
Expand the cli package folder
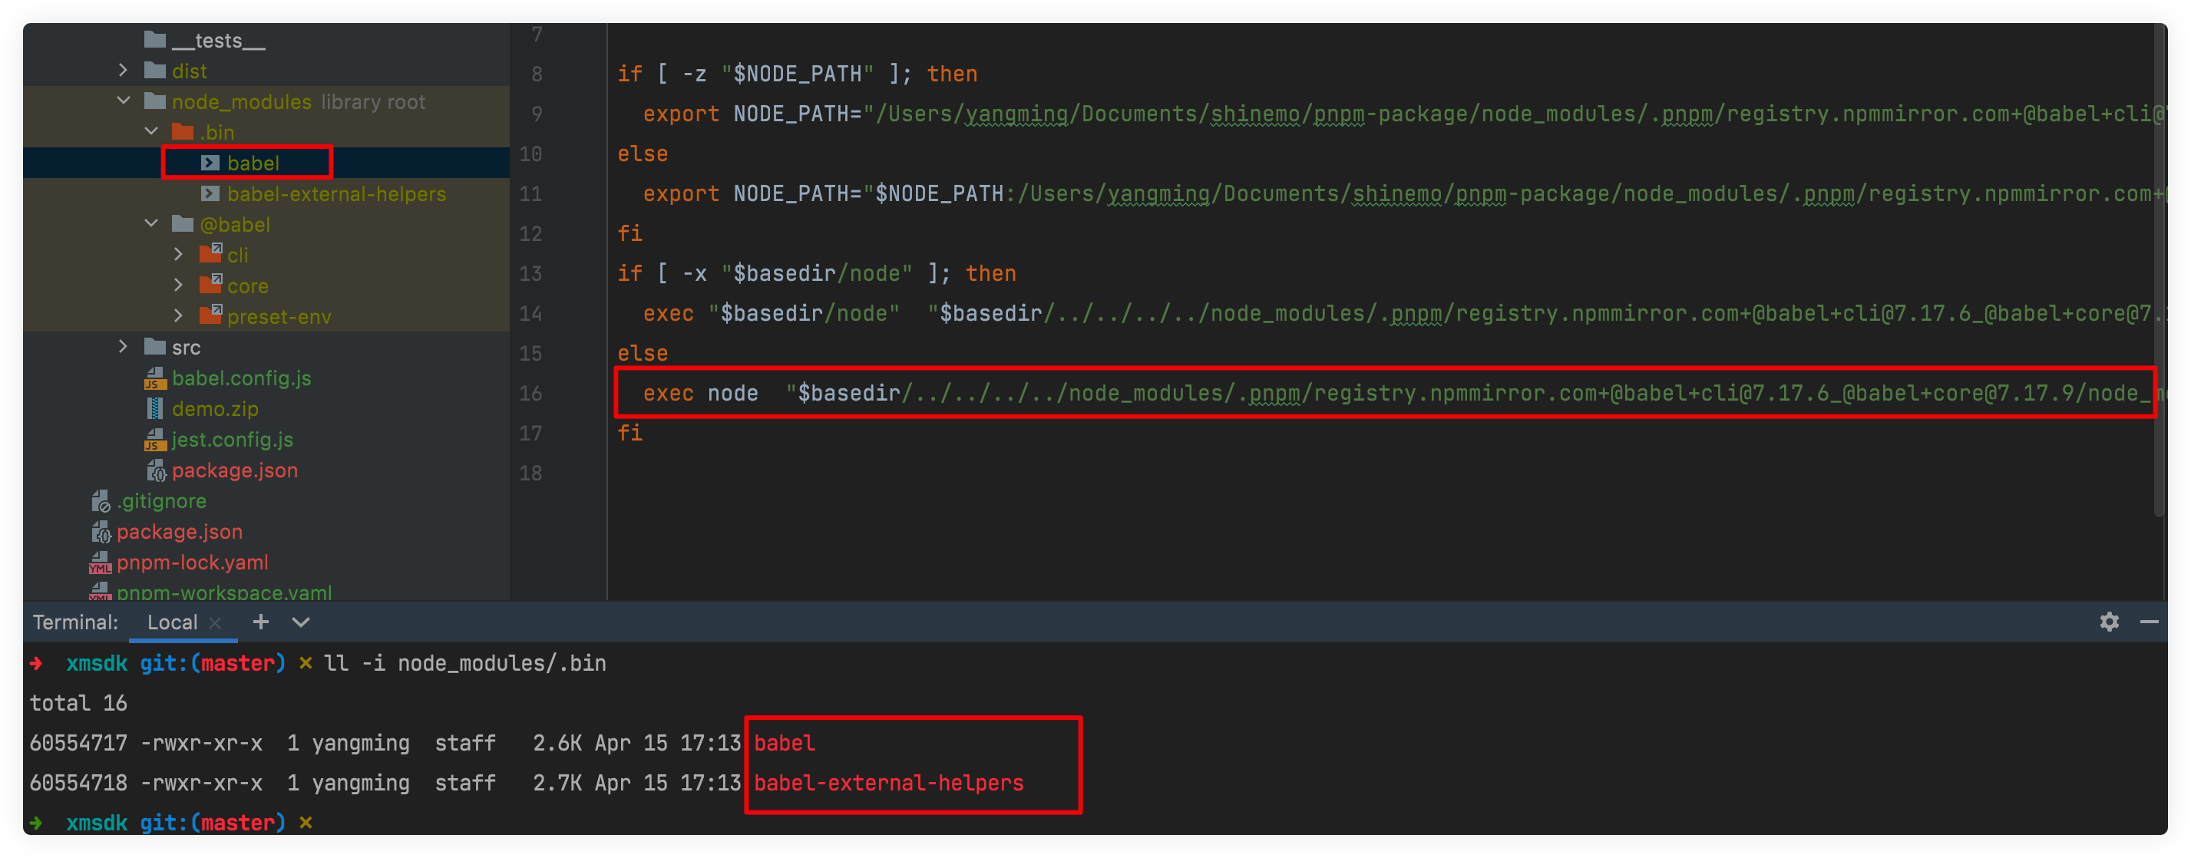click(x=179, y=254)
